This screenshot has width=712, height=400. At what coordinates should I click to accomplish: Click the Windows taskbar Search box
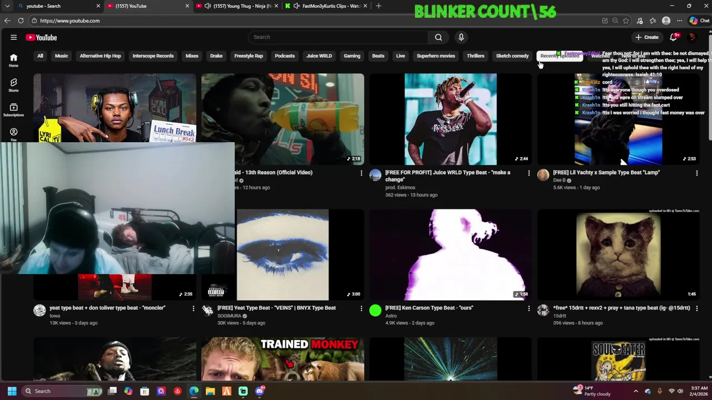coord(61,391)
